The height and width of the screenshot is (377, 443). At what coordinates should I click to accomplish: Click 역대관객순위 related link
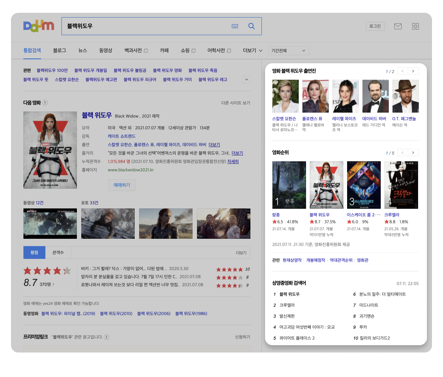341,260
